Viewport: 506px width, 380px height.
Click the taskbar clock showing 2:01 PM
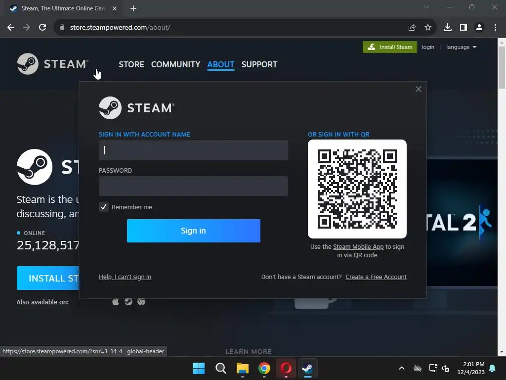tap(471, 368)
